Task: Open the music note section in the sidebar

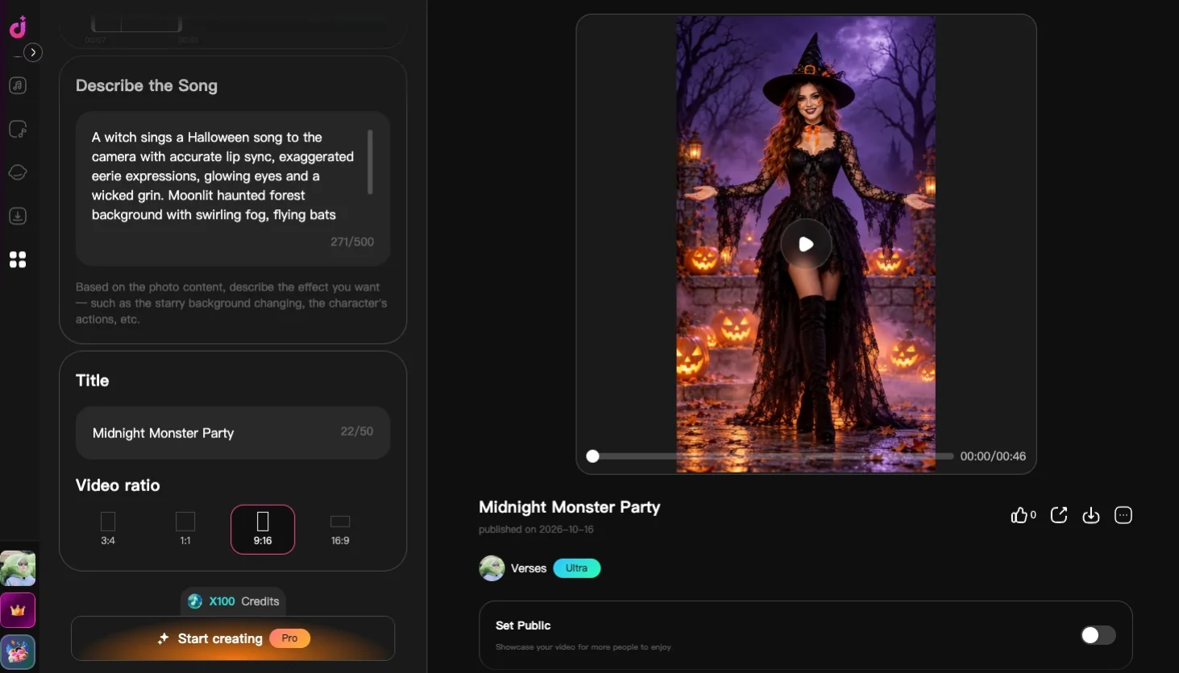Action: (18, 85)
